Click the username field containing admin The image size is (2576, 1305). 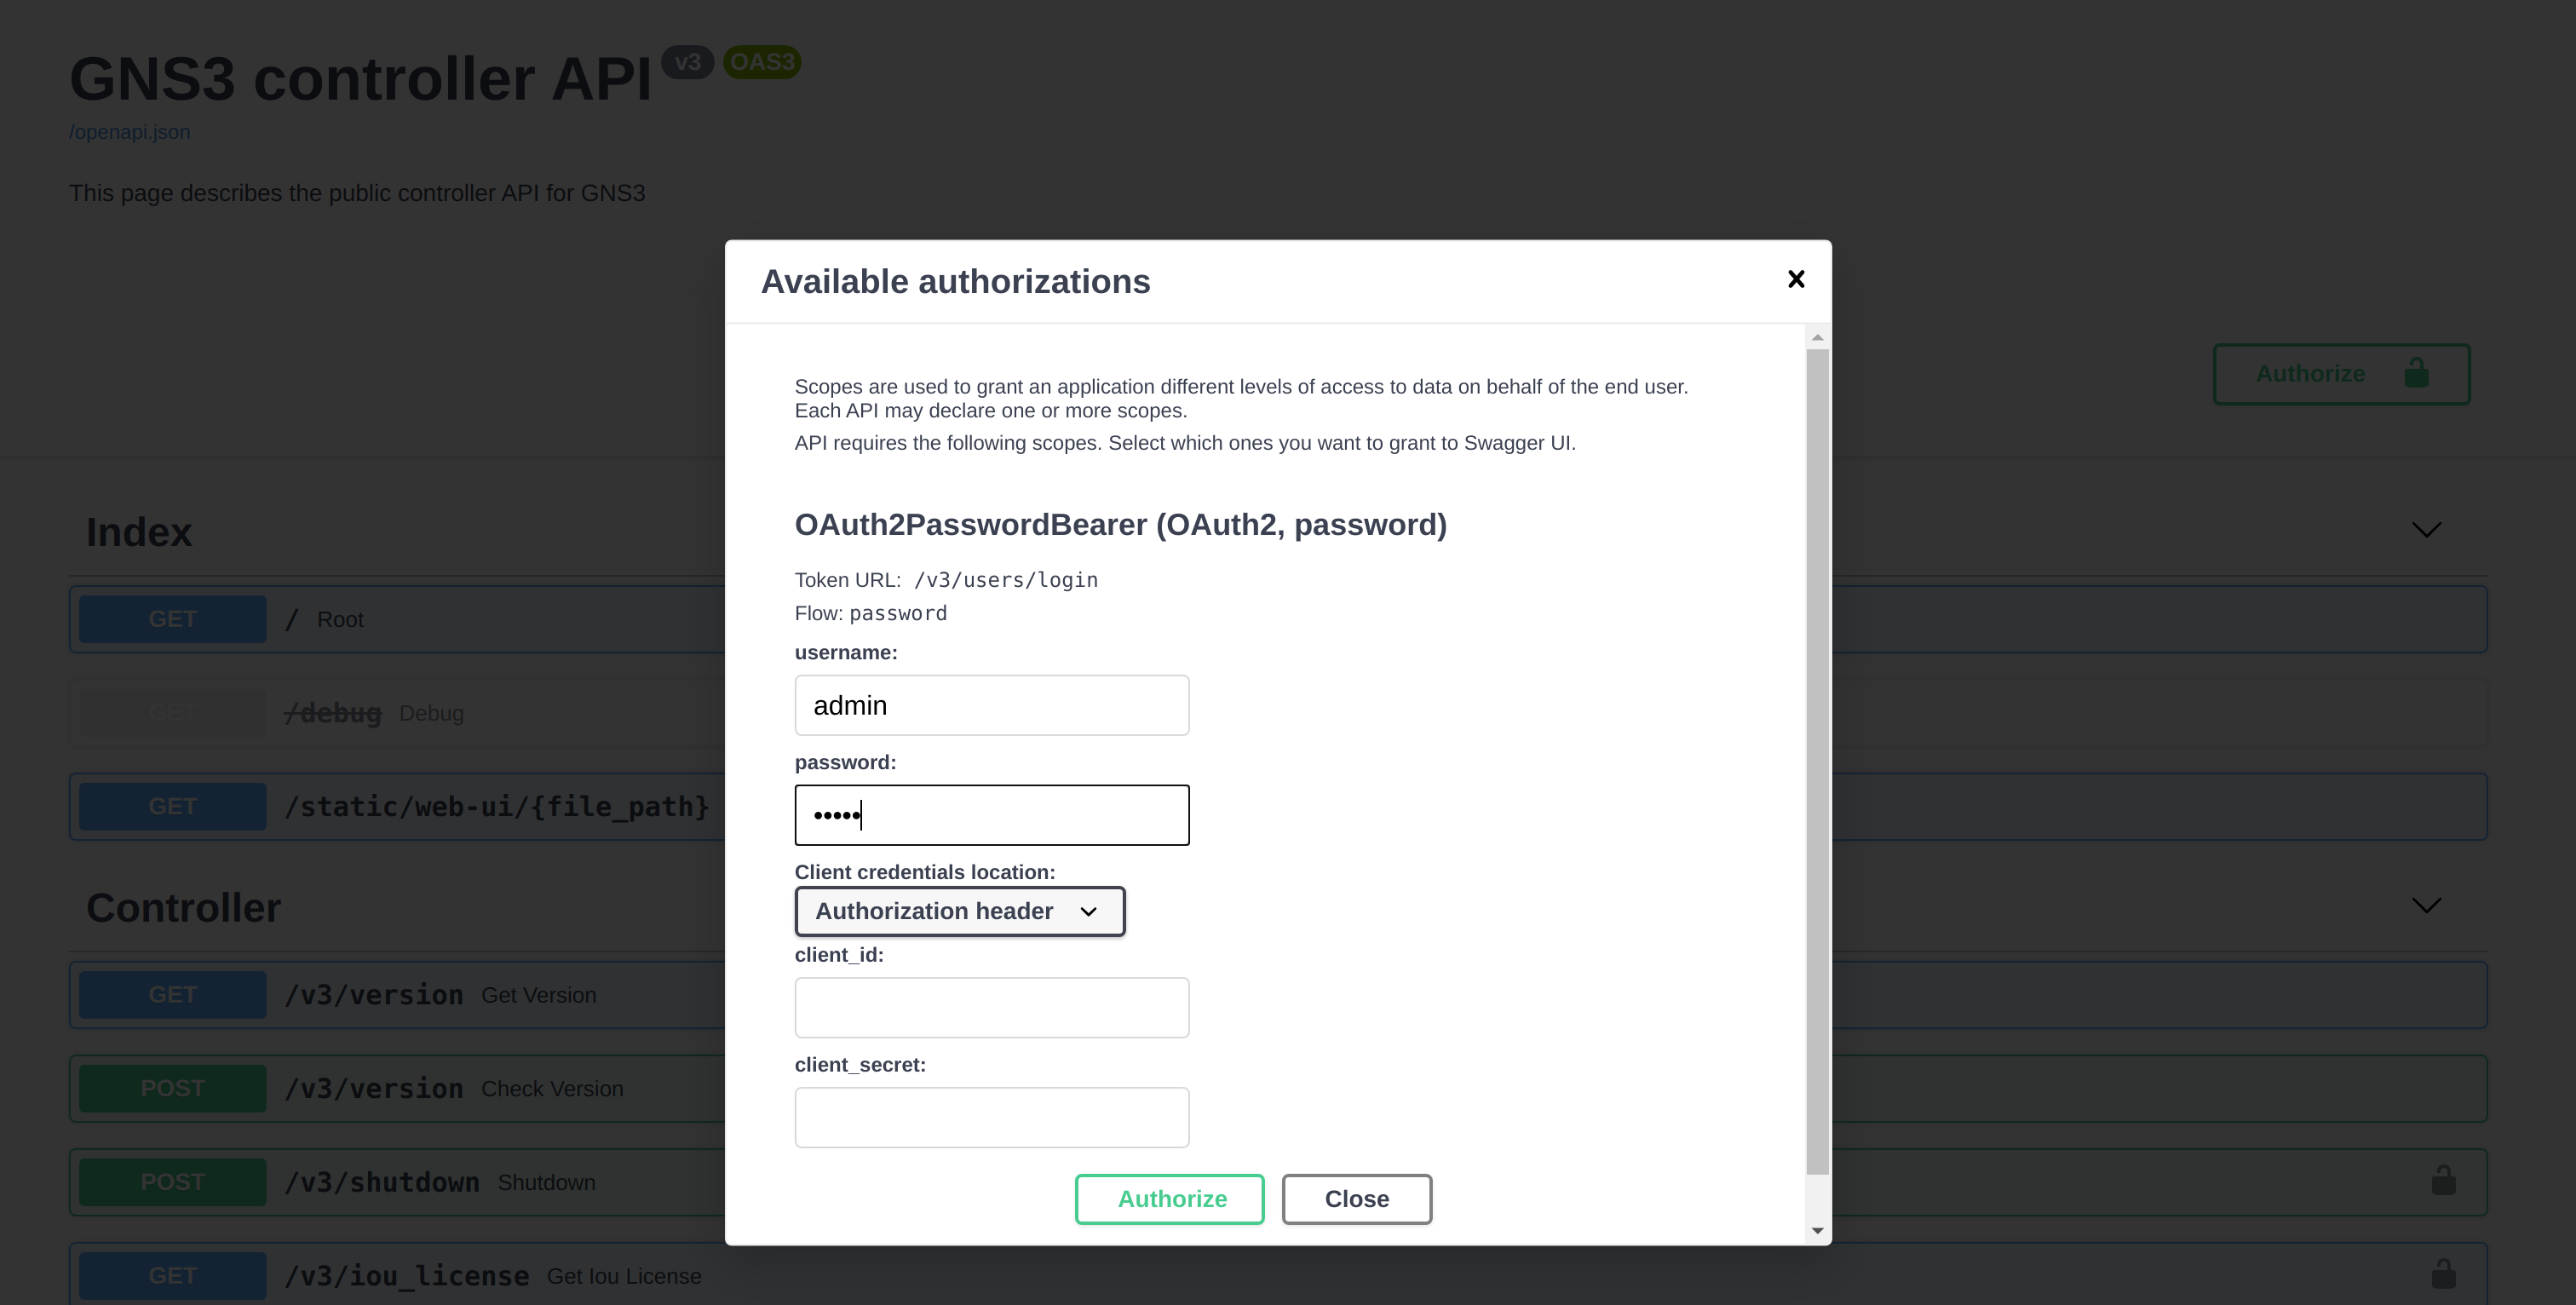991,705
